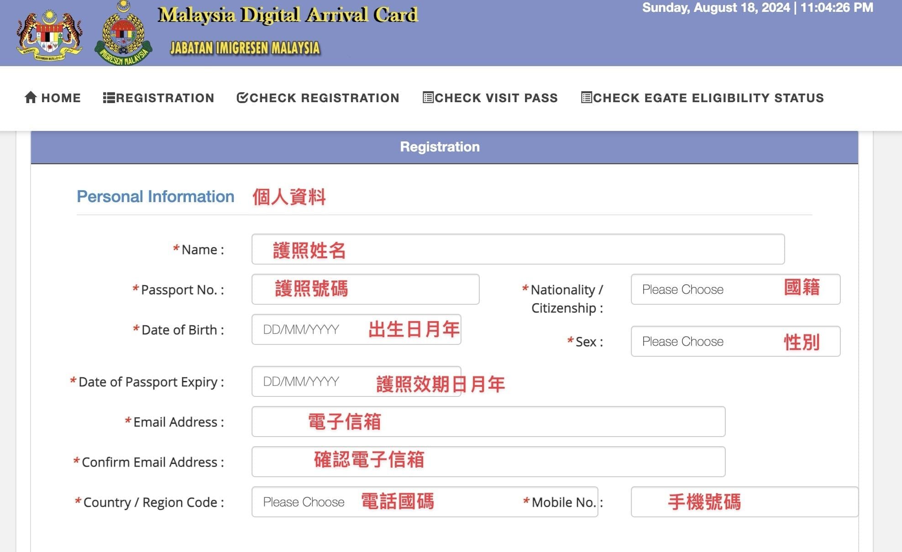The image size is (902, 552).
Task: Open CHECK EGATE ELIGIBILITY STATUS page
Action: 708,98
